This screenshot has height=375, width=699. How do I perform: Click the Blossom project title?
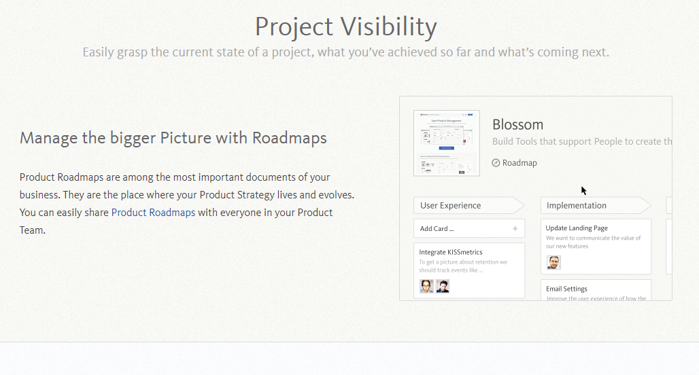coord(517,125)
